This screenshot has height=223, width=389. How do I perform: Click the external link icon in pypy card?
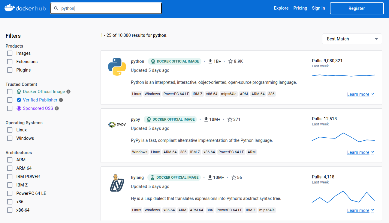coord(372,152)
